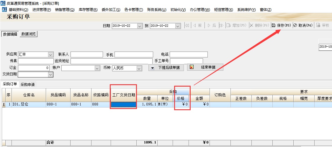Click the 订金 deposit field
Screen dimensions: 332x147
(x=34, y=68)
